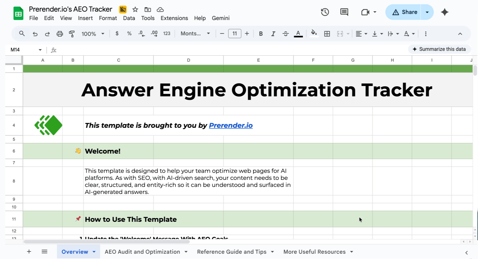This screenshot has height=259, width=478.
Task: Open the fill color paint bucket
Action: [314, 33]
